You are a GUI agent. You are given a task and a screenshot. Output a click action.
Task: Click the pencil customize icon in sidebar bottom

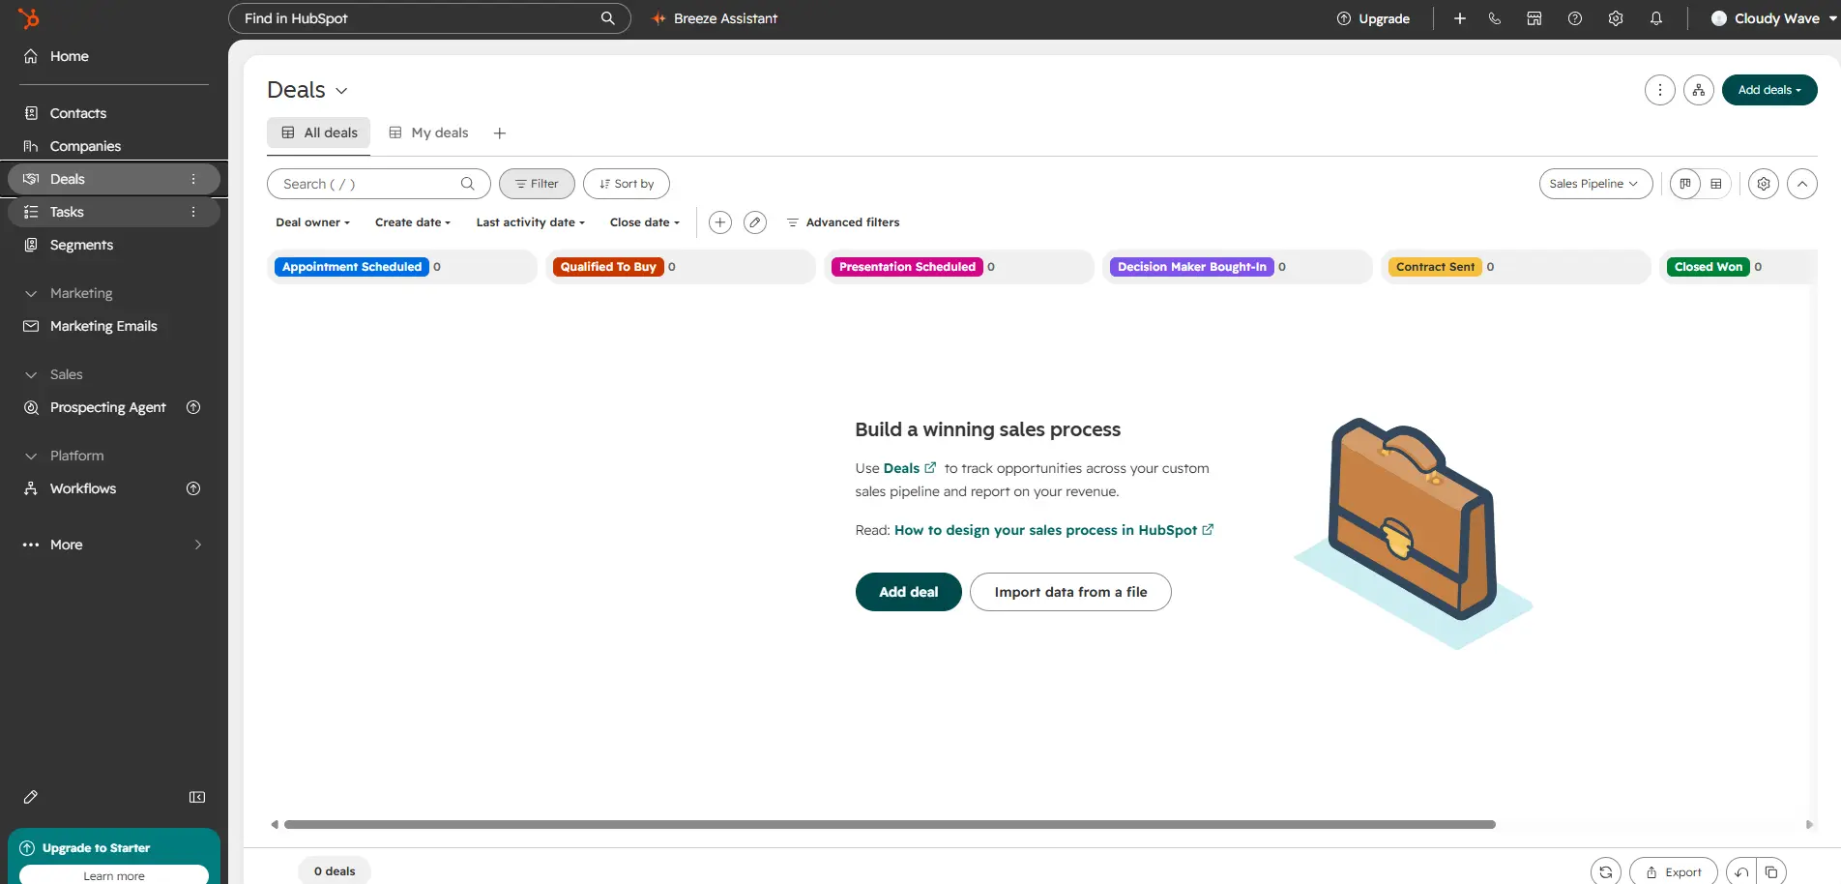[x=31, y=797]
